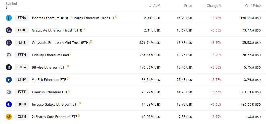Image resolution: width=266 pixels, height=124 pixels.
Task: Sort by the Change % column header
Action: click(x=214, y=6)
